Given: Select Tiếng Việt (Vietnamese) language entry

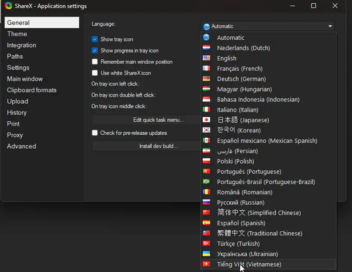Looking at the screenshot, I should (x=249, y=264).
